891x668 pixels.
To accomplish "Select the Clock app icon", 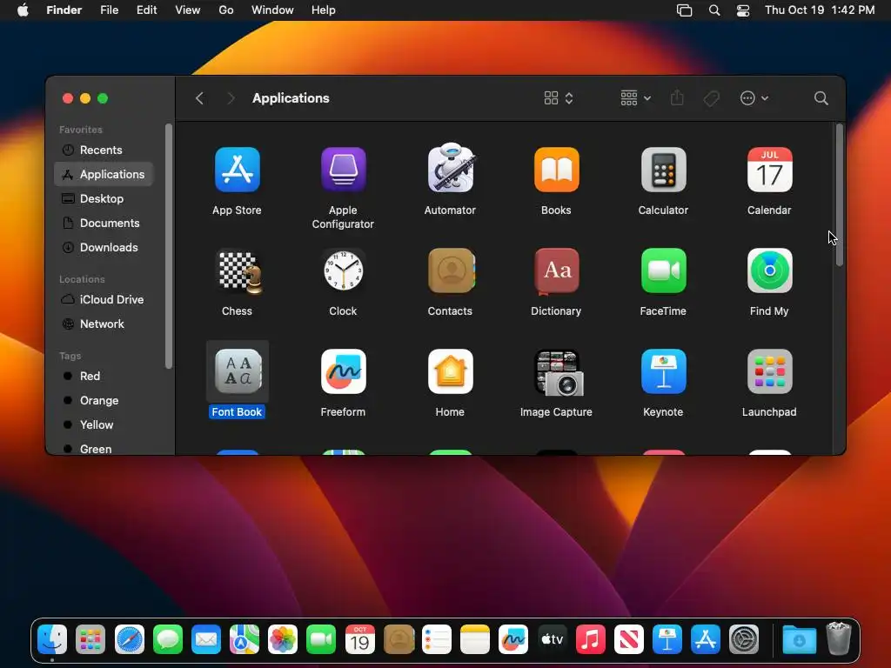I will point(343,271).
